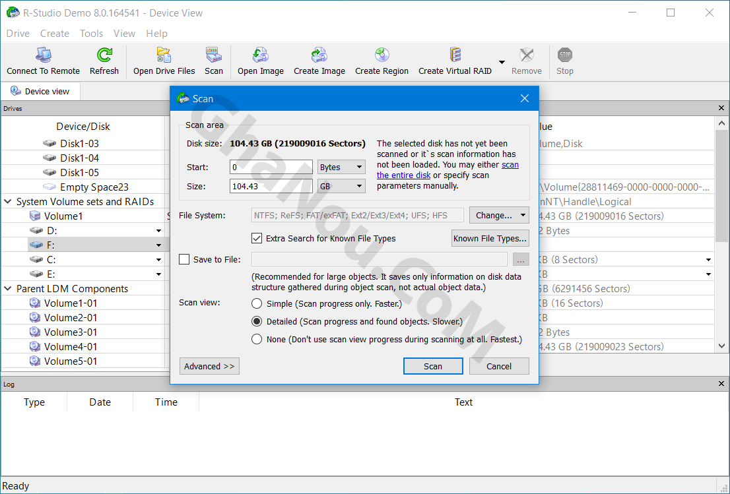Image resolution: width=730 pixels, height=494 pixels.
Task: Click the properties panel vertical scrollbar thumb
Action: coord(721,186)
